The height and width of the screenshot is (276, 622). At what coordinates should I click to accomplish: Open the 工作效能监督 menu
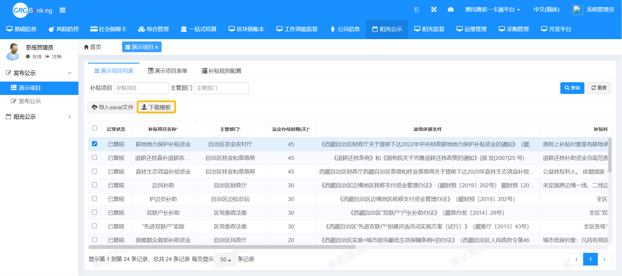(x=297, y=29)
